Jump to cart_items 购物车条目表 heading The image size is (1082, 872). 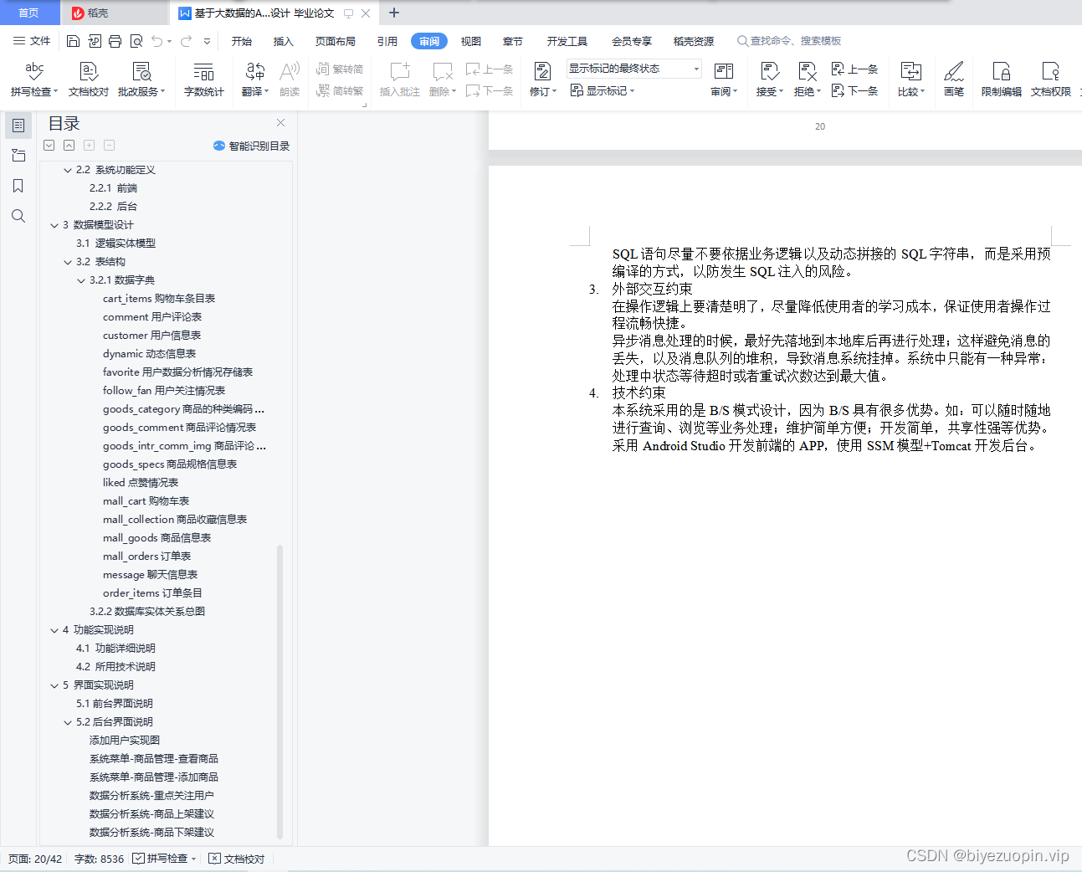159,299
